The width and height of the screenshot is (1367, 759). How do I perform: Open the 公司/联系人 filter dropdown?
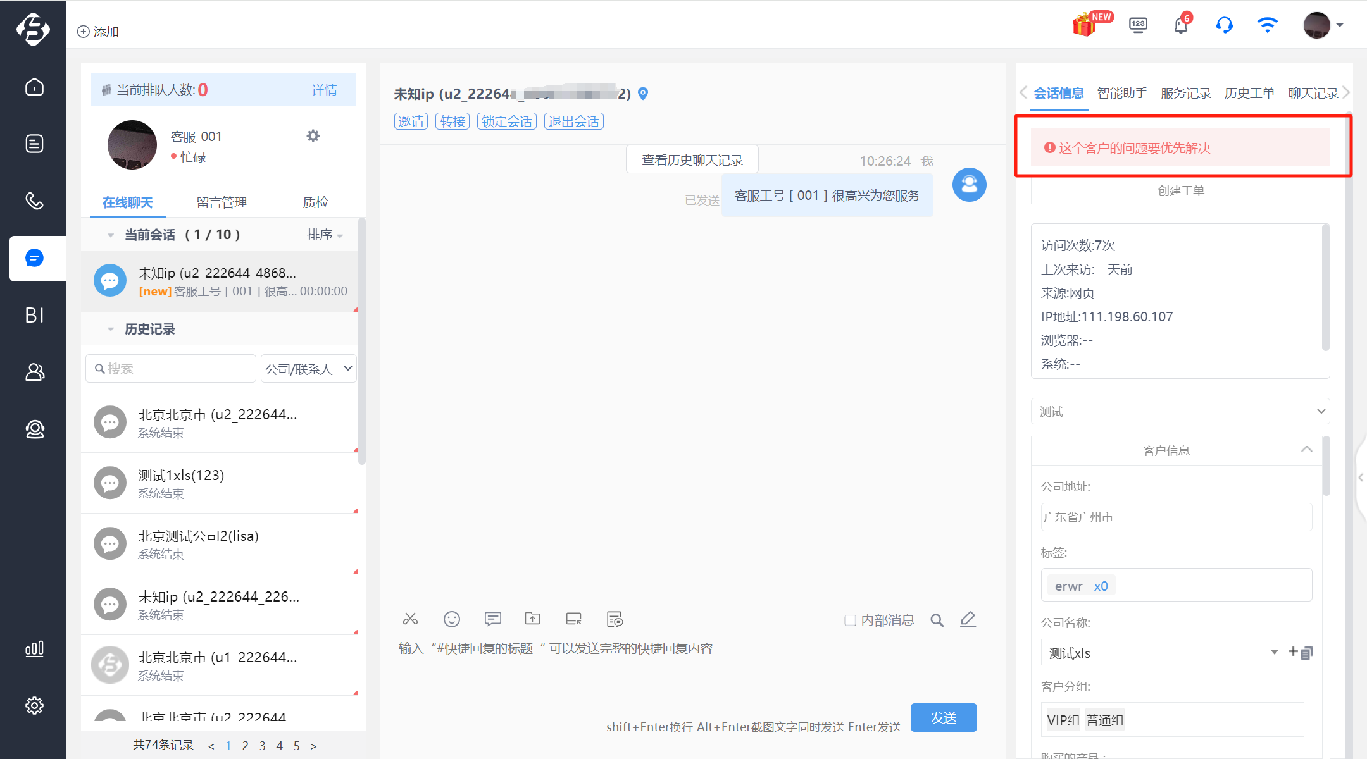(309, 369)
